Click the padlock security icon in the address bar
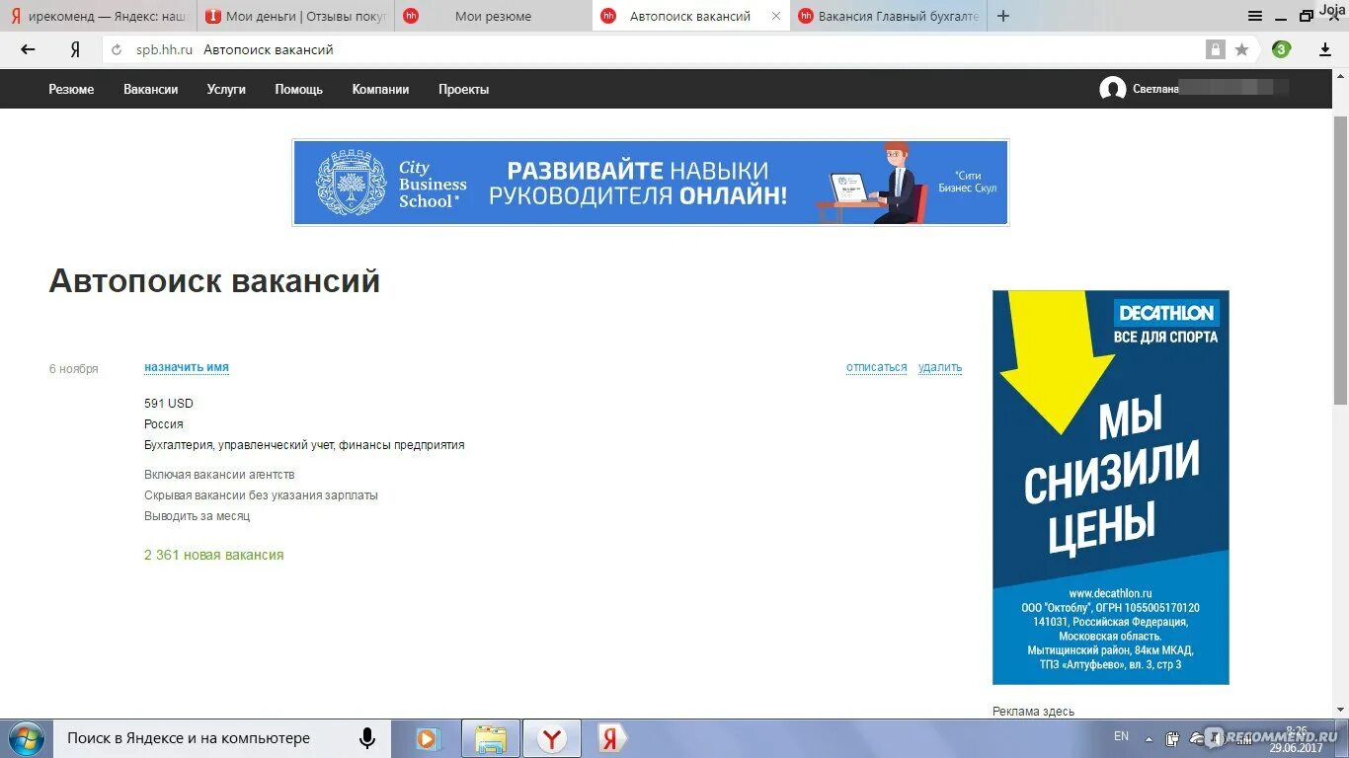The height and width of the screenshot is (758, 1349). click(1215, 49)
